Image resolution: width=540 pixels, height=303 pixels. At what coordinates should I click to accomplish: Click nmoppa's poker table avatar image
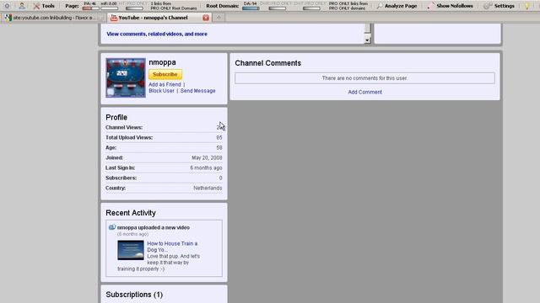pos(126,77)
